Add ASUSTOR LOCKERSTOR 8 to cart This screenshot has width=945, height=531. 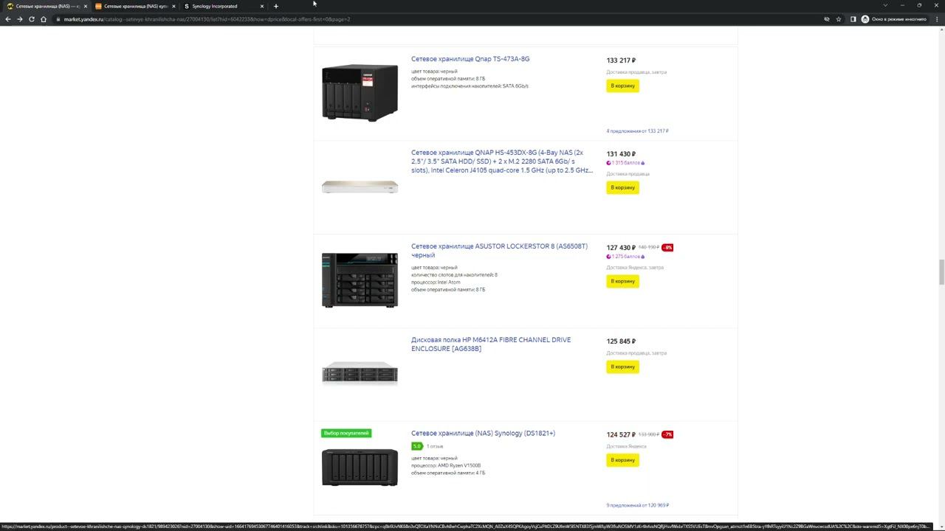coord(622,281)
